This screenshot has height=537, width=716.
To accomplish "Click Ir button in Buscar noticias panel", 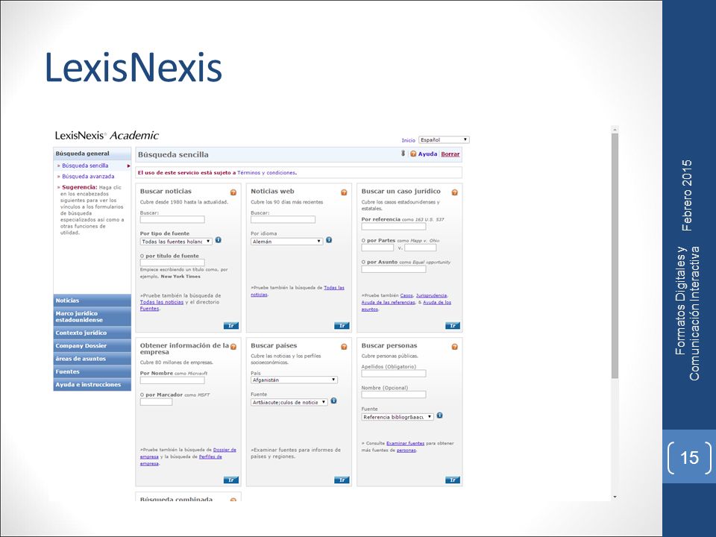I will [231, 326].
